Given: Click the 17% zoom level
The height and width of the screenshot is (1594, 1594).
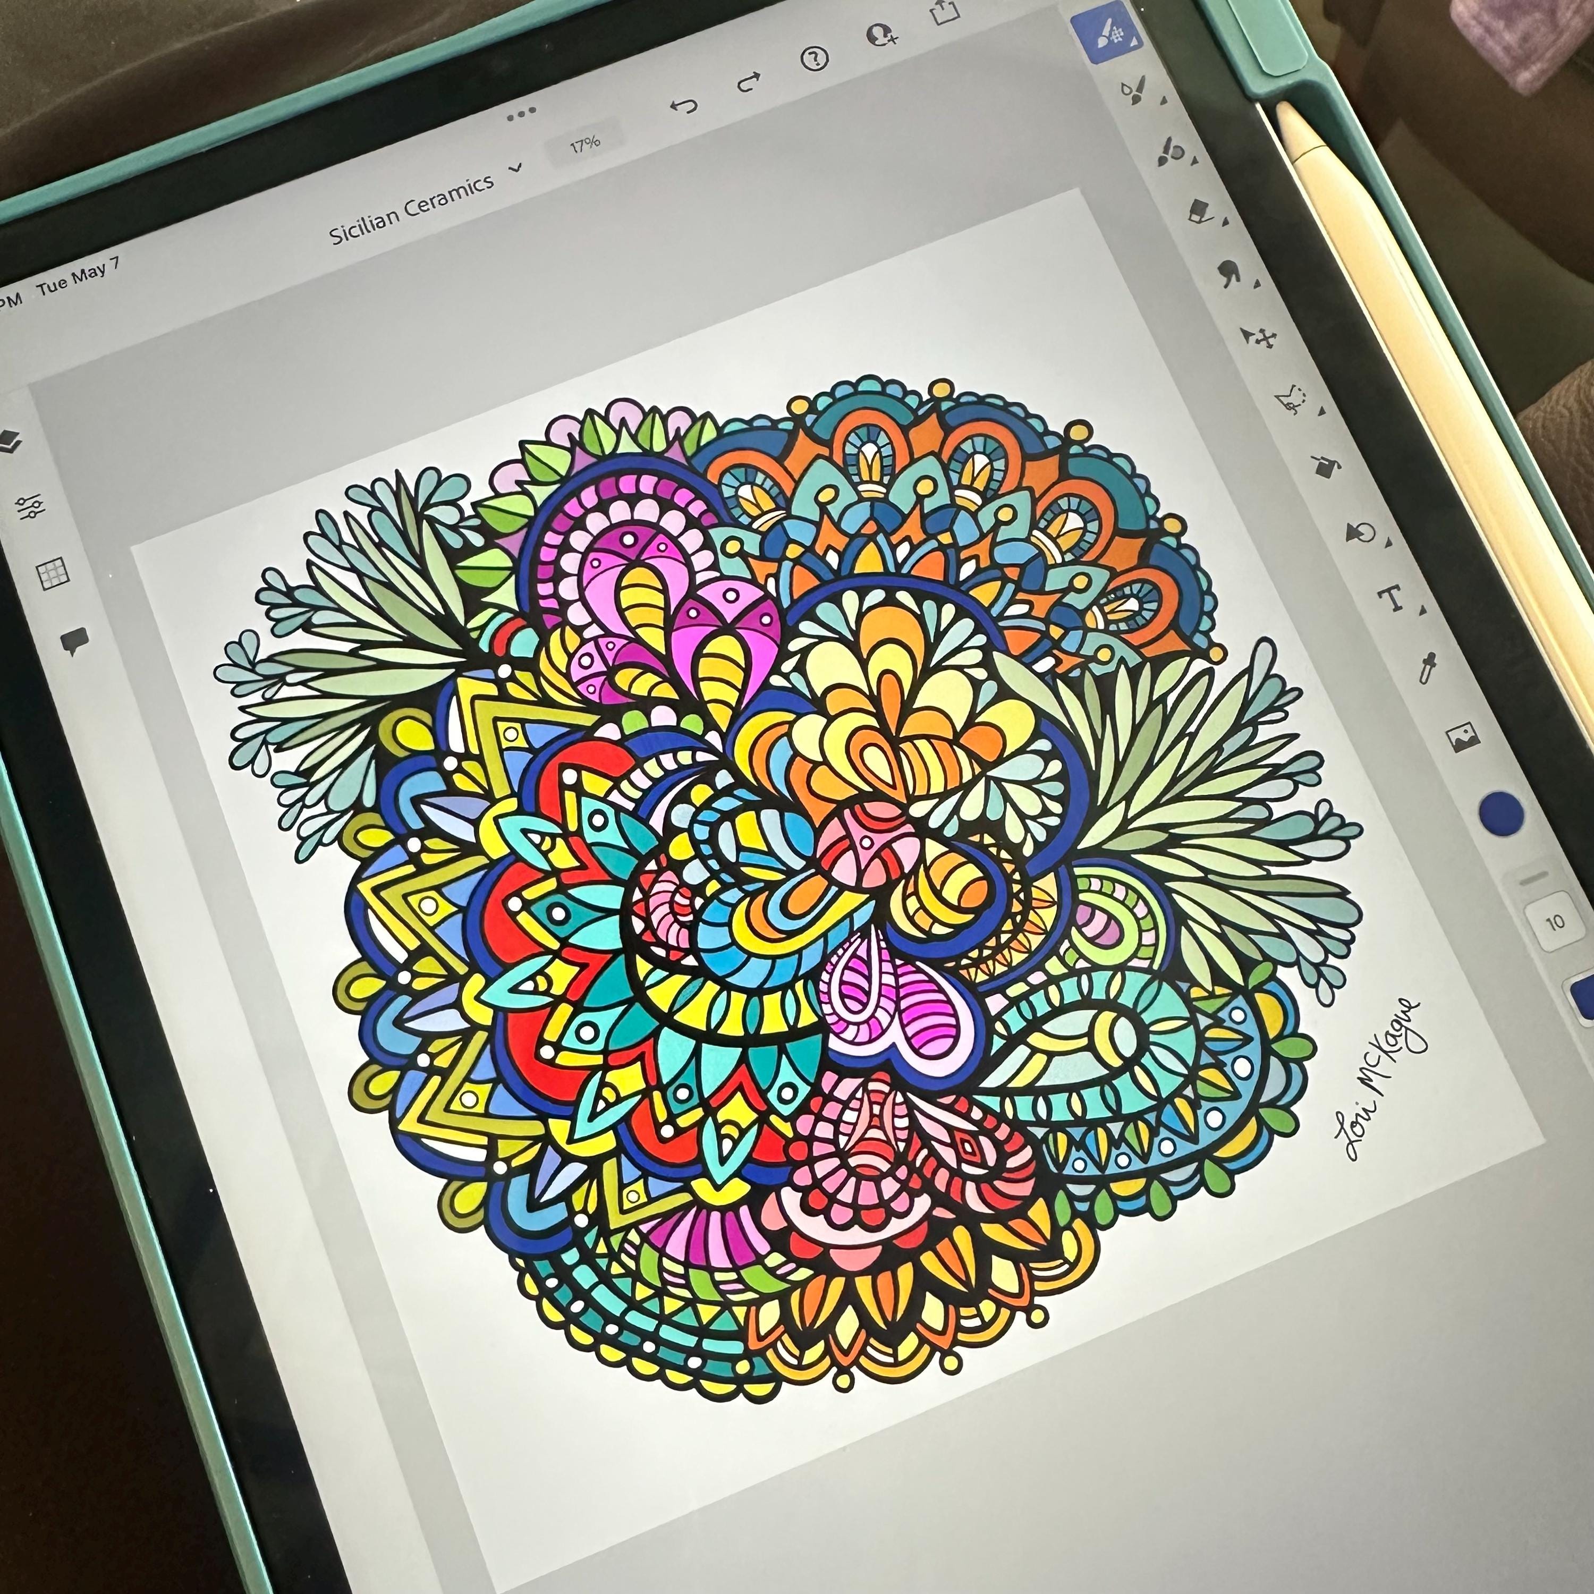Looking at the screenshot, I should coord(584,145).
